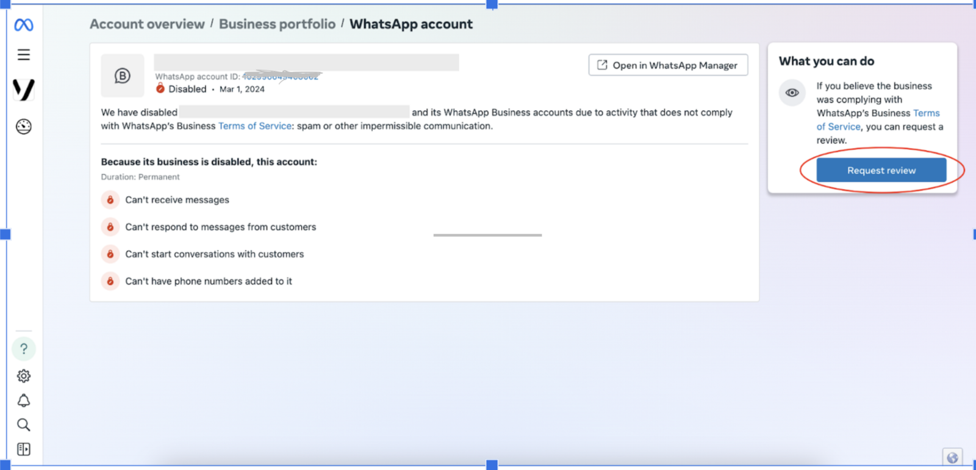Select the WhatsApp account breadcrumb
This screenshot has width=976, height=470.
411,24
